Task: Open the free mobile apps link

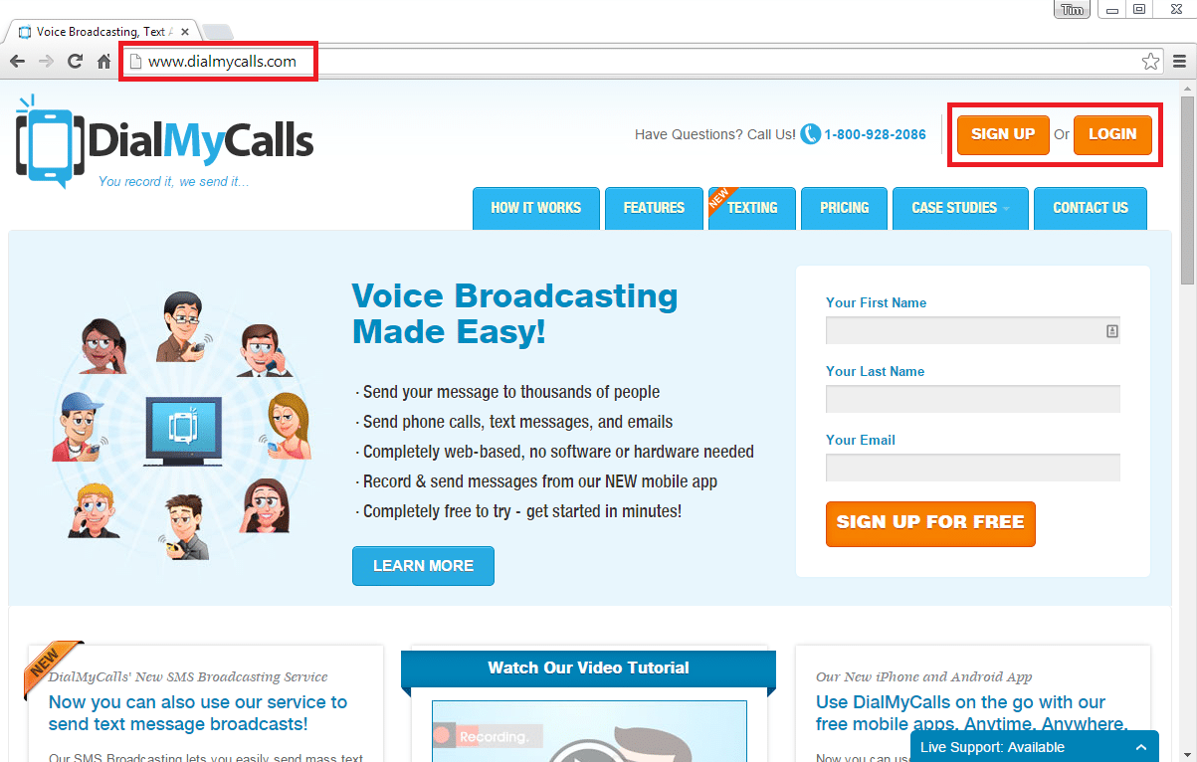Action: (x=971, y=713)
